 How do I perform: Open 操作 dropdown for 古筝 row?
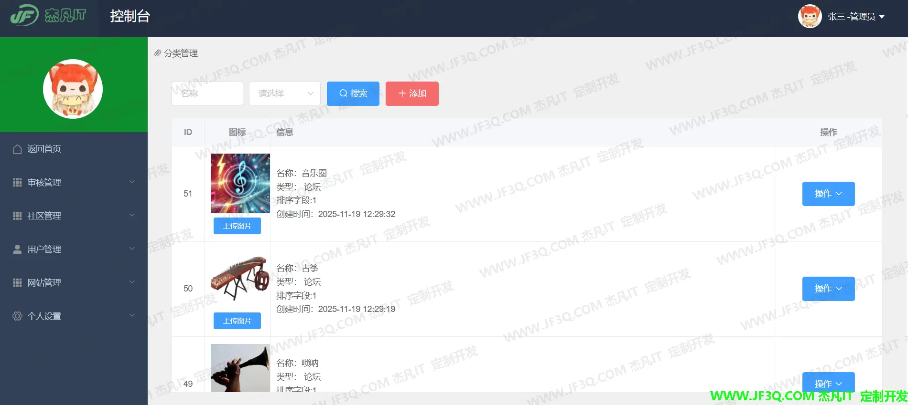(828, 289)
